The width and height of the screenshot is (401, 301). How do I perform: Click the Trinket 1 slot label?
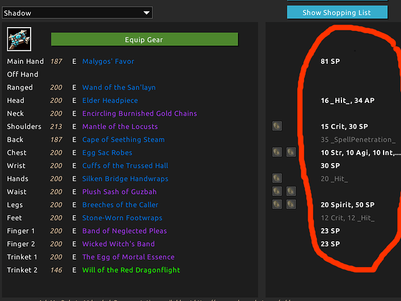click(22, 257)
